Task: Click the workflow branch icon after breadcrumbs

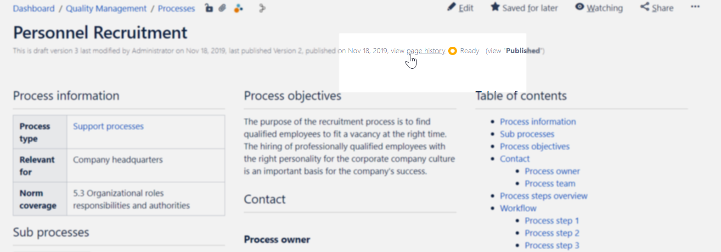Action: tap(262, 8)
